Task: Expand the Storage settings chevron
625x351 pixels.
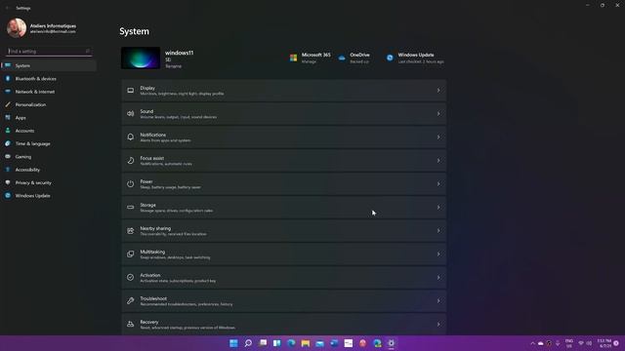Action: click(438, 208)
